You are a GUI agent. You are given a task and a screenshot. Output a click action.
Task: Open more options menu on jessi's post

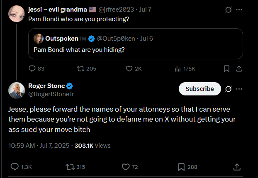(x=239, y=10)
